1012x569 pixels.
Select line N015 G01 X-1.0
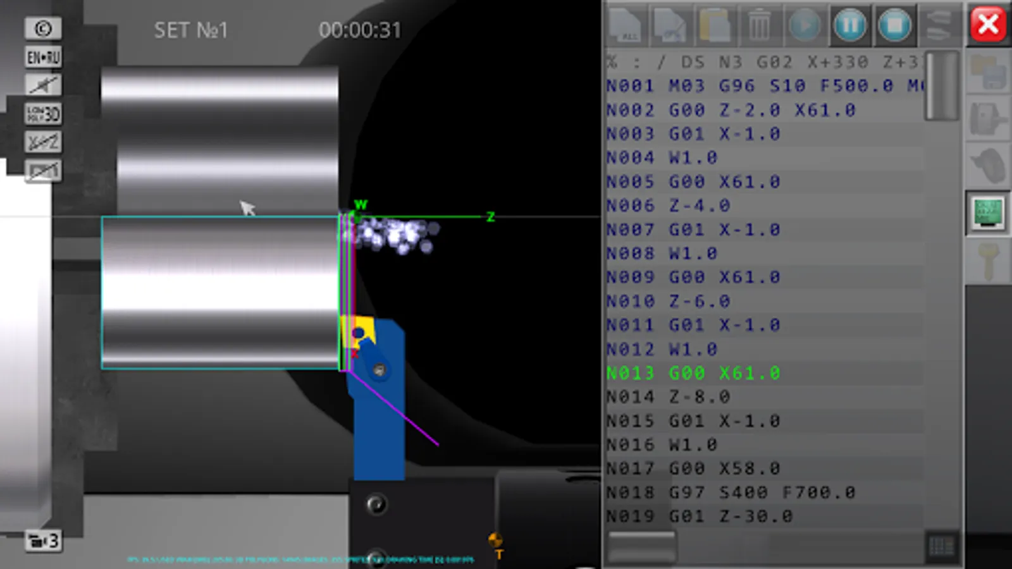click(764, 421)
